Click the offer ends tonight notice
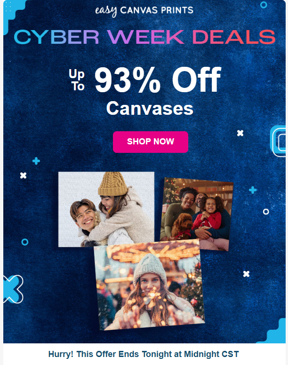Screen dimensions: 288x365 pyautogui.click(x=144, y=354)
